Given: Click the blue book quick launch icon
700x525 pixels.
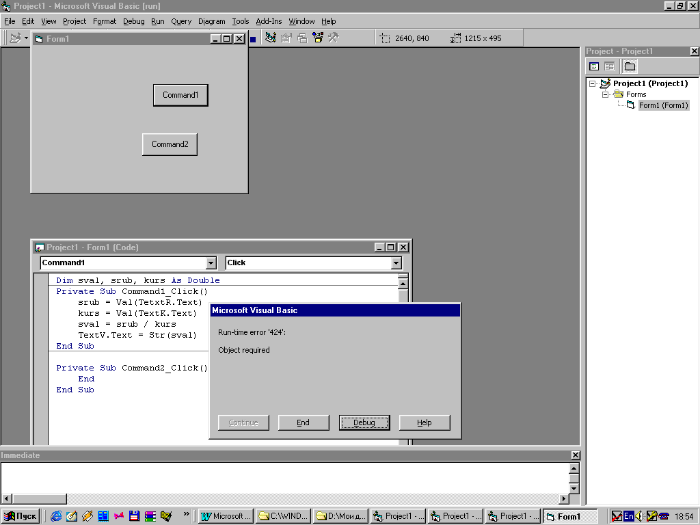Looking at the screenshot, I should point(103,516).
